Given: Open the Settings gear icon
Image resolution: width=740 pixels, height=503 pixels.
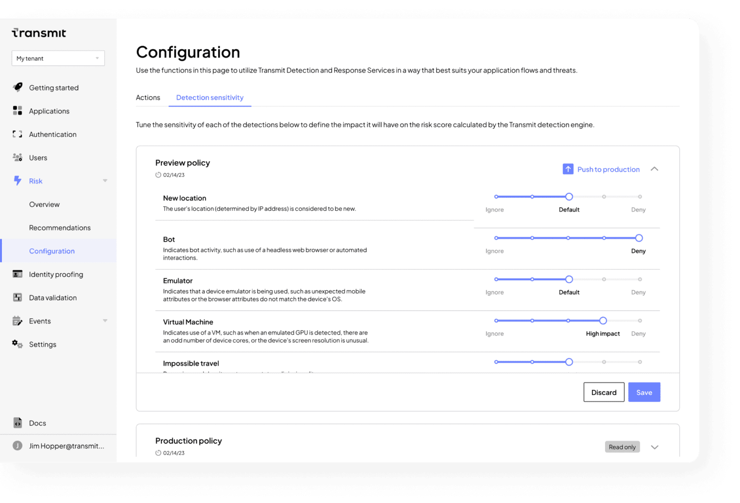Looking at the screenshot, I should 17,344.
